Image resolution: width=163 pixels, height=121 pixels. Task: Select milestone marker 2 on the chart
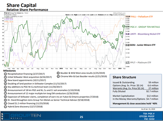click(31, 54)
